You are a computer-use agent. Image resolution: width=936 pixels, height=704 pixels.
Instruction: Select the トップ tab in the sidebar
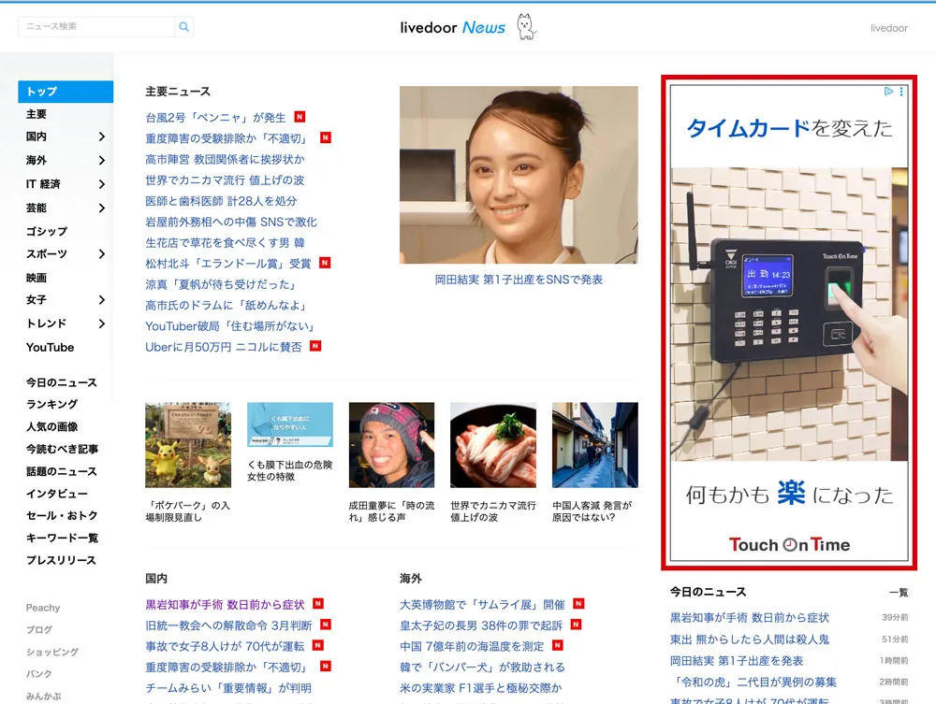coord(66,92)
